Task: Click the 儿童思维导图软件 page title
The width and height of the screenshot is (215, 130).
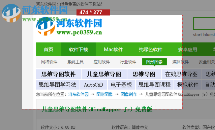Action: click(x=97, y=109)
